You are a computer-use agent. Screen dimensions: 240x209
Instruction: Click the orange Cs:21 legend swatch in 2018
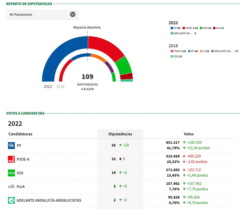tap(201, 51)
